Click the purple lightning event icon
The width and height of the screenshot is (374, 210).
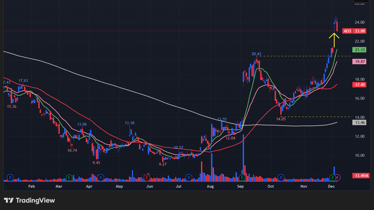pos(338,177)
